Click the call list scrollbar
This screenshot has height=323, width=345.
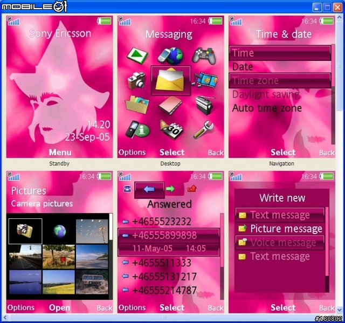pyautogui.click(x=222, y=256)
